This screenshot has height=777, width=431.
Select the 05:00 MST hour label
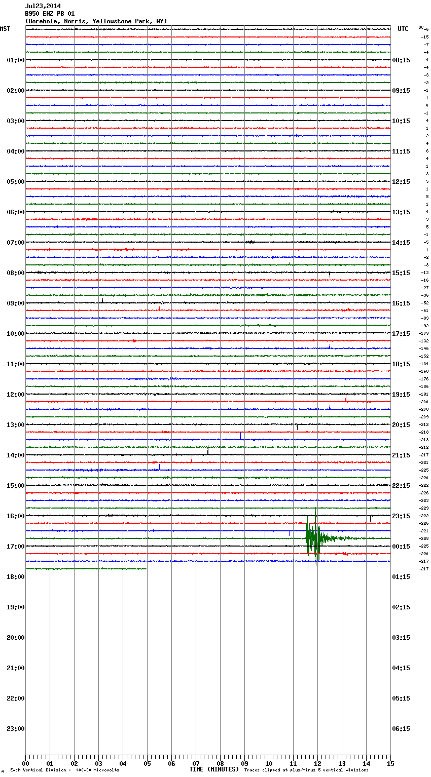coord(16,182)
